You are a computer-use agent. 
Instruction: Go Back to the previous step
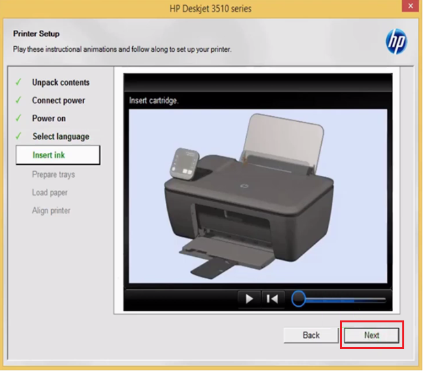311,335
